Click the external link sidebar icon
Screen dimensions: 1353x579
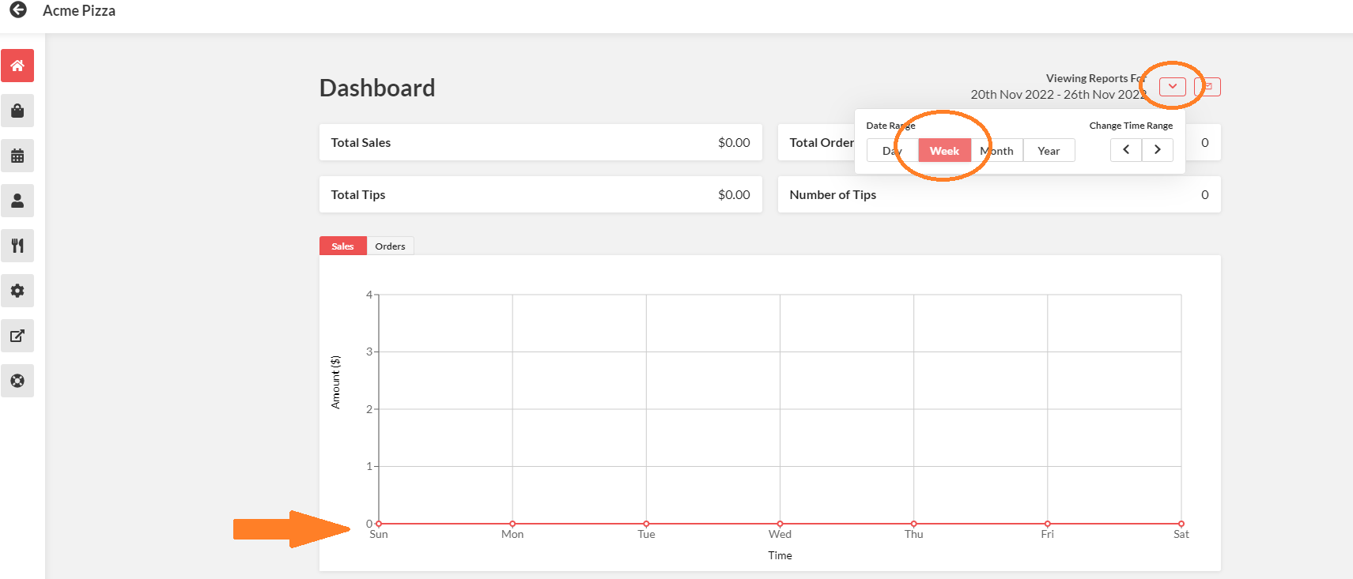tap(17, 336)
